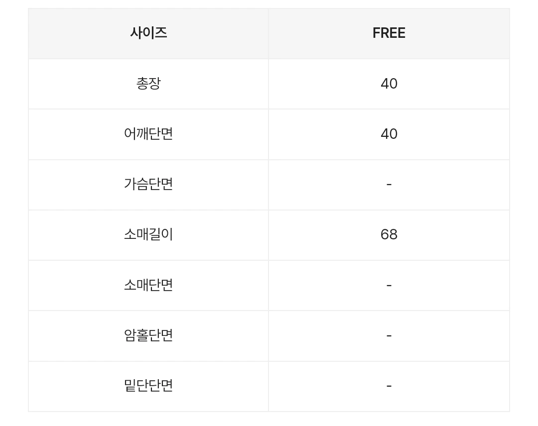Click the 소매길이 value of 68

[389, 234]
